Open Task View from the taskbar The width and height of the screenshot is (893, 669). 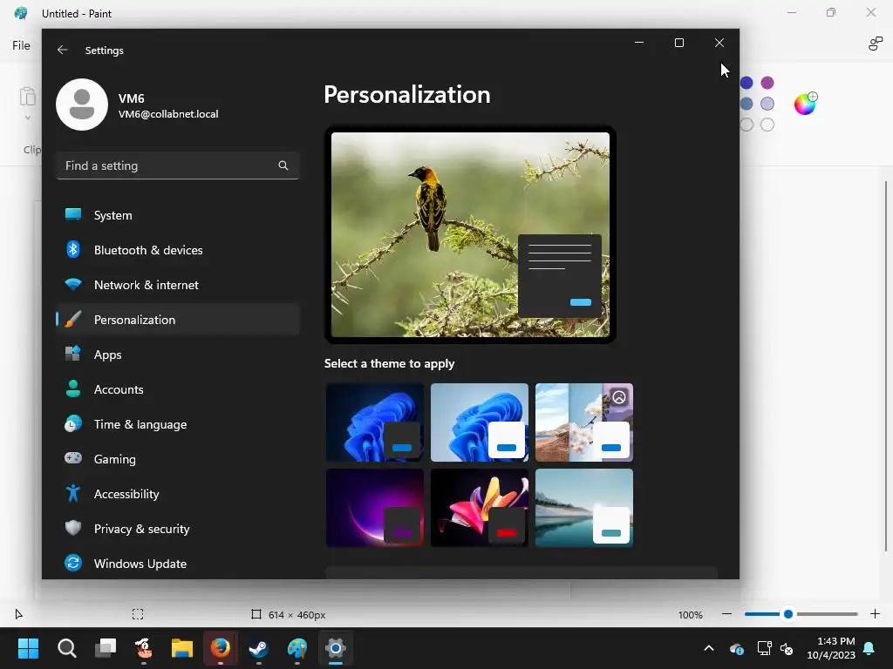tap(106, 648)
